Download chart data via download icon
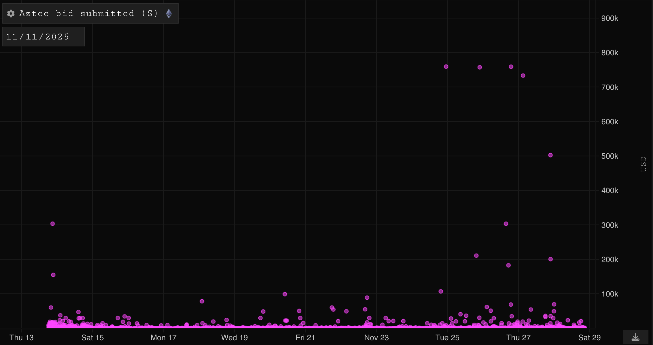The image size is (653, 345). tap(635, 337)
